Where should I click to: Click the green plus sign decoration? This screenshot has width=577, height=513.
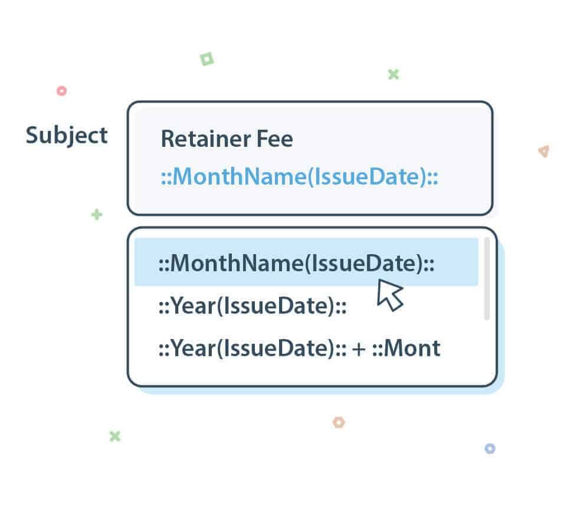point(97,214)
